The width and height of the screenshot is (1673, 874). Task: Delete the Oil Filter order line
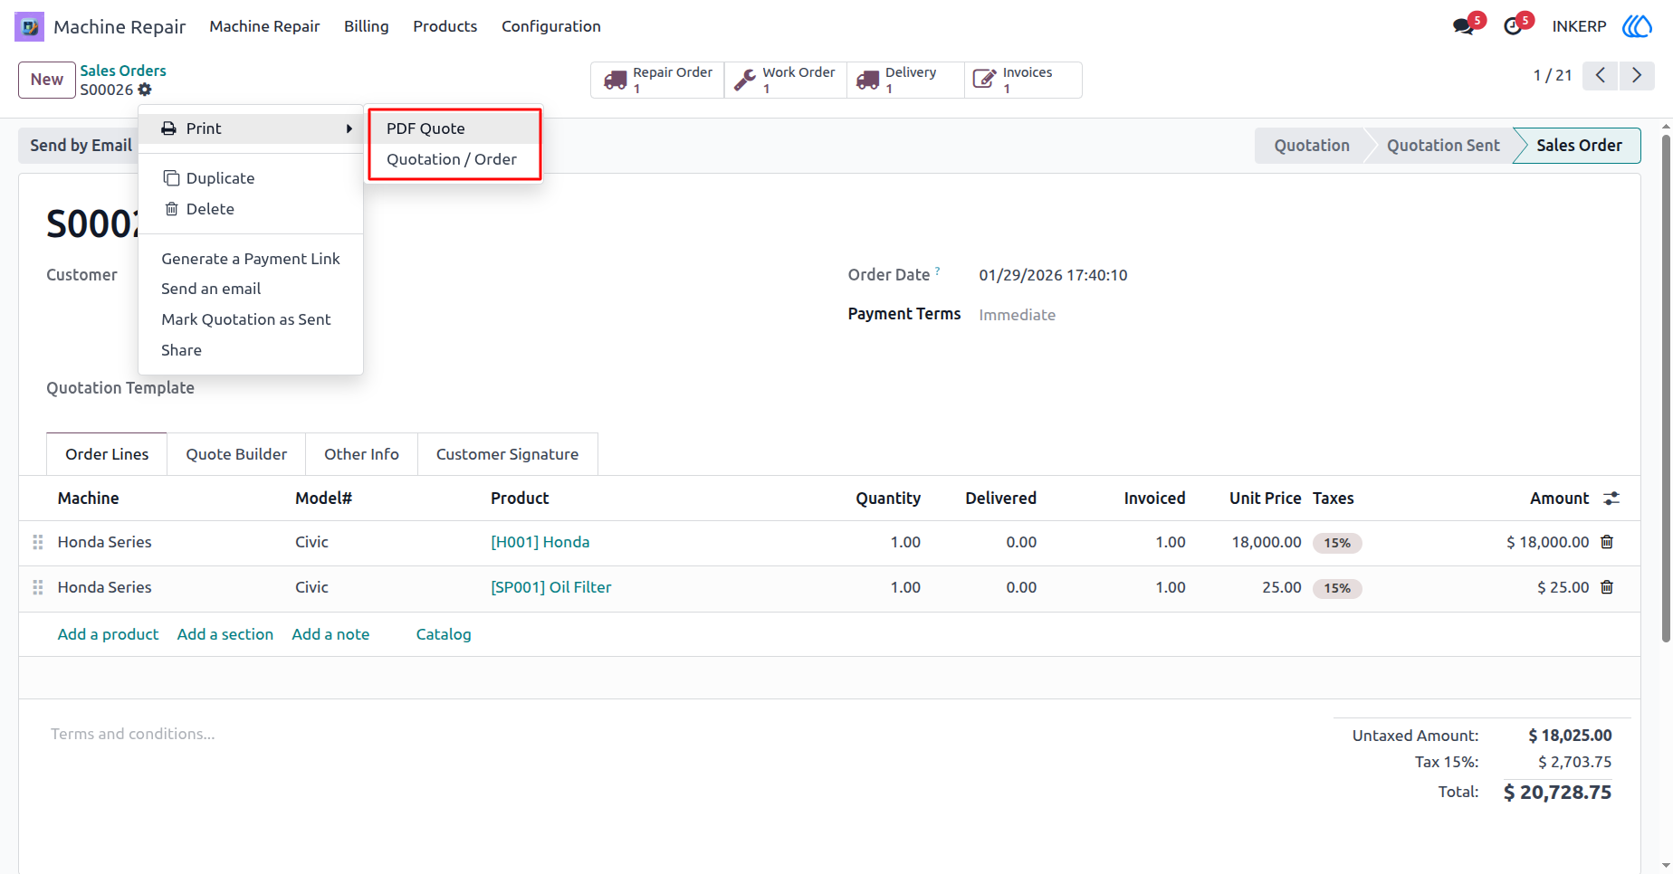(x=1607, y=587)
